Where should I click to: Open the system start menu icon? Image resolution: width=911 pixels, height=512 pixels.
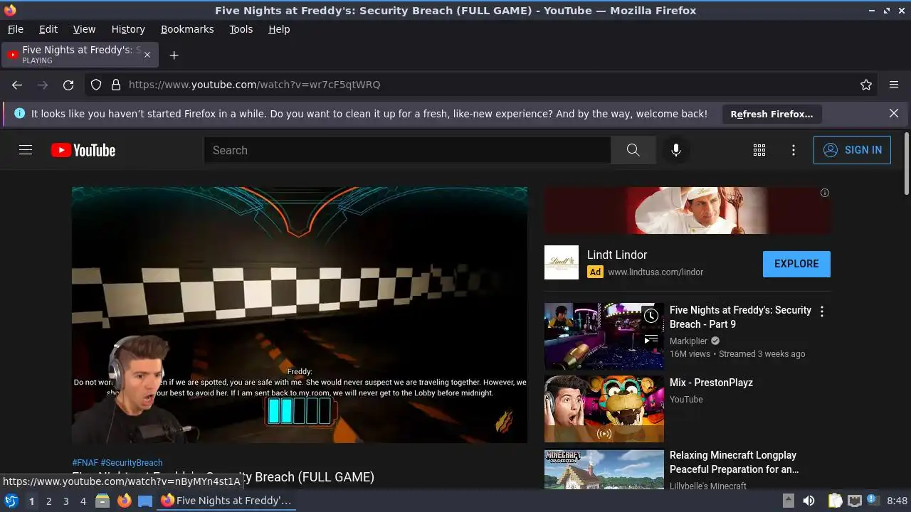coord(11,501)
